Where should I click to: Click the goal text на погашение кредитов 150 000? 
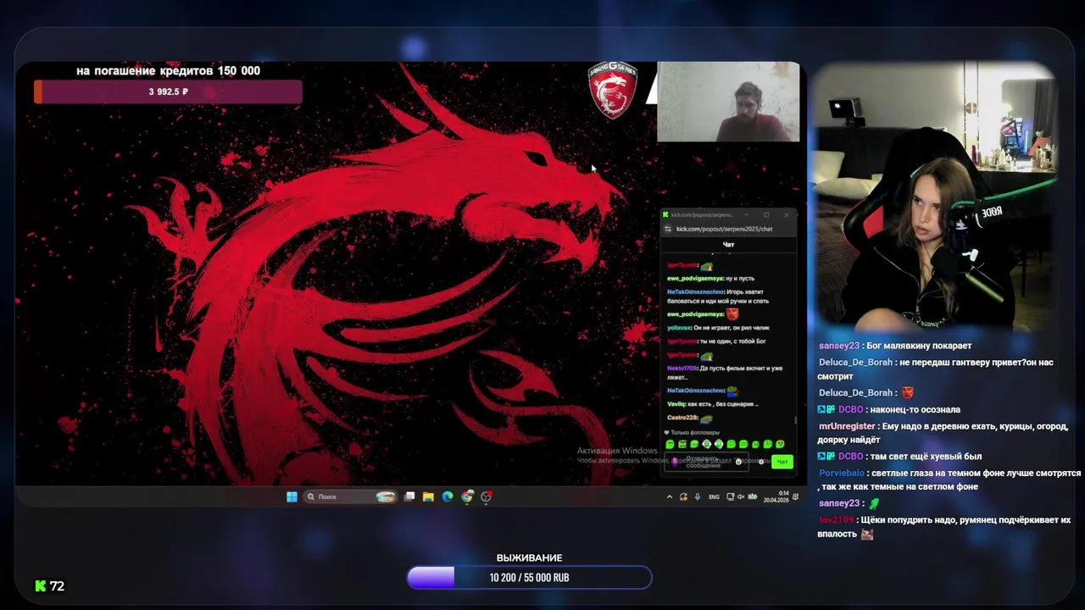[168, 70]
